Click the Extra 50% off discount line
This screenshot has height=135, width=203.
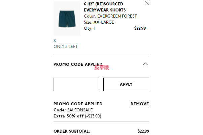[x=77, y=116]
